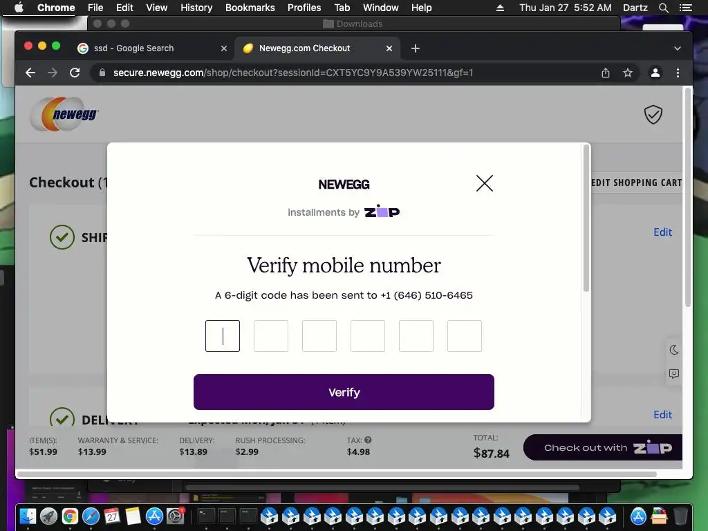Viewport: 708px width, 531px height.
Task: Open Safari from the dock
Action: click(x=91, y=516)
